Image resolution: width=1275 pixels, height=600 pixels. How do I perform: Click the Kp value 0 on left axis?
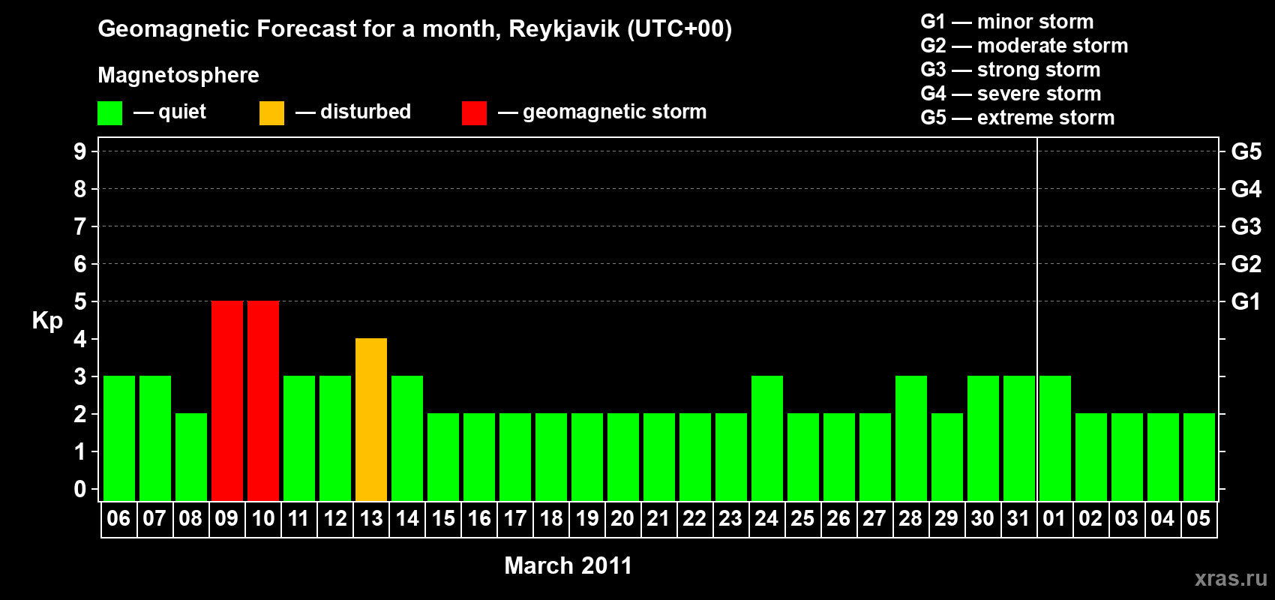pos(80,489)
